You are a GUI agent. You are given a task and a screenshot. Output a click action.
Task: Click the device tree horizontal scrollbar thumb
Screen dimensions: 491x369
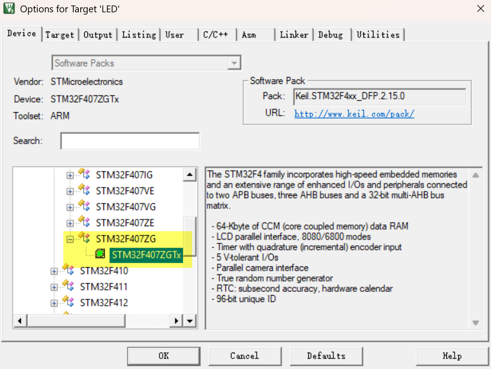(76, 321)
